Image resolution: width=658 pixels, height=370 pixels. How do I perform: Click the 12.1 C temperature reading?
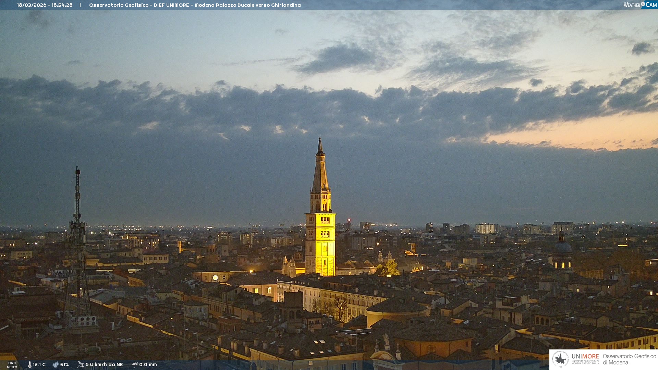39,365
